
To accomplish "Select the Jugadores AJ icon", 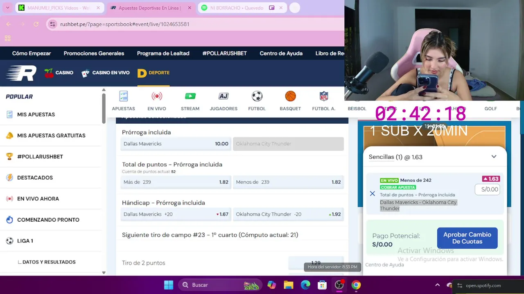I will (x=224, y=101).
